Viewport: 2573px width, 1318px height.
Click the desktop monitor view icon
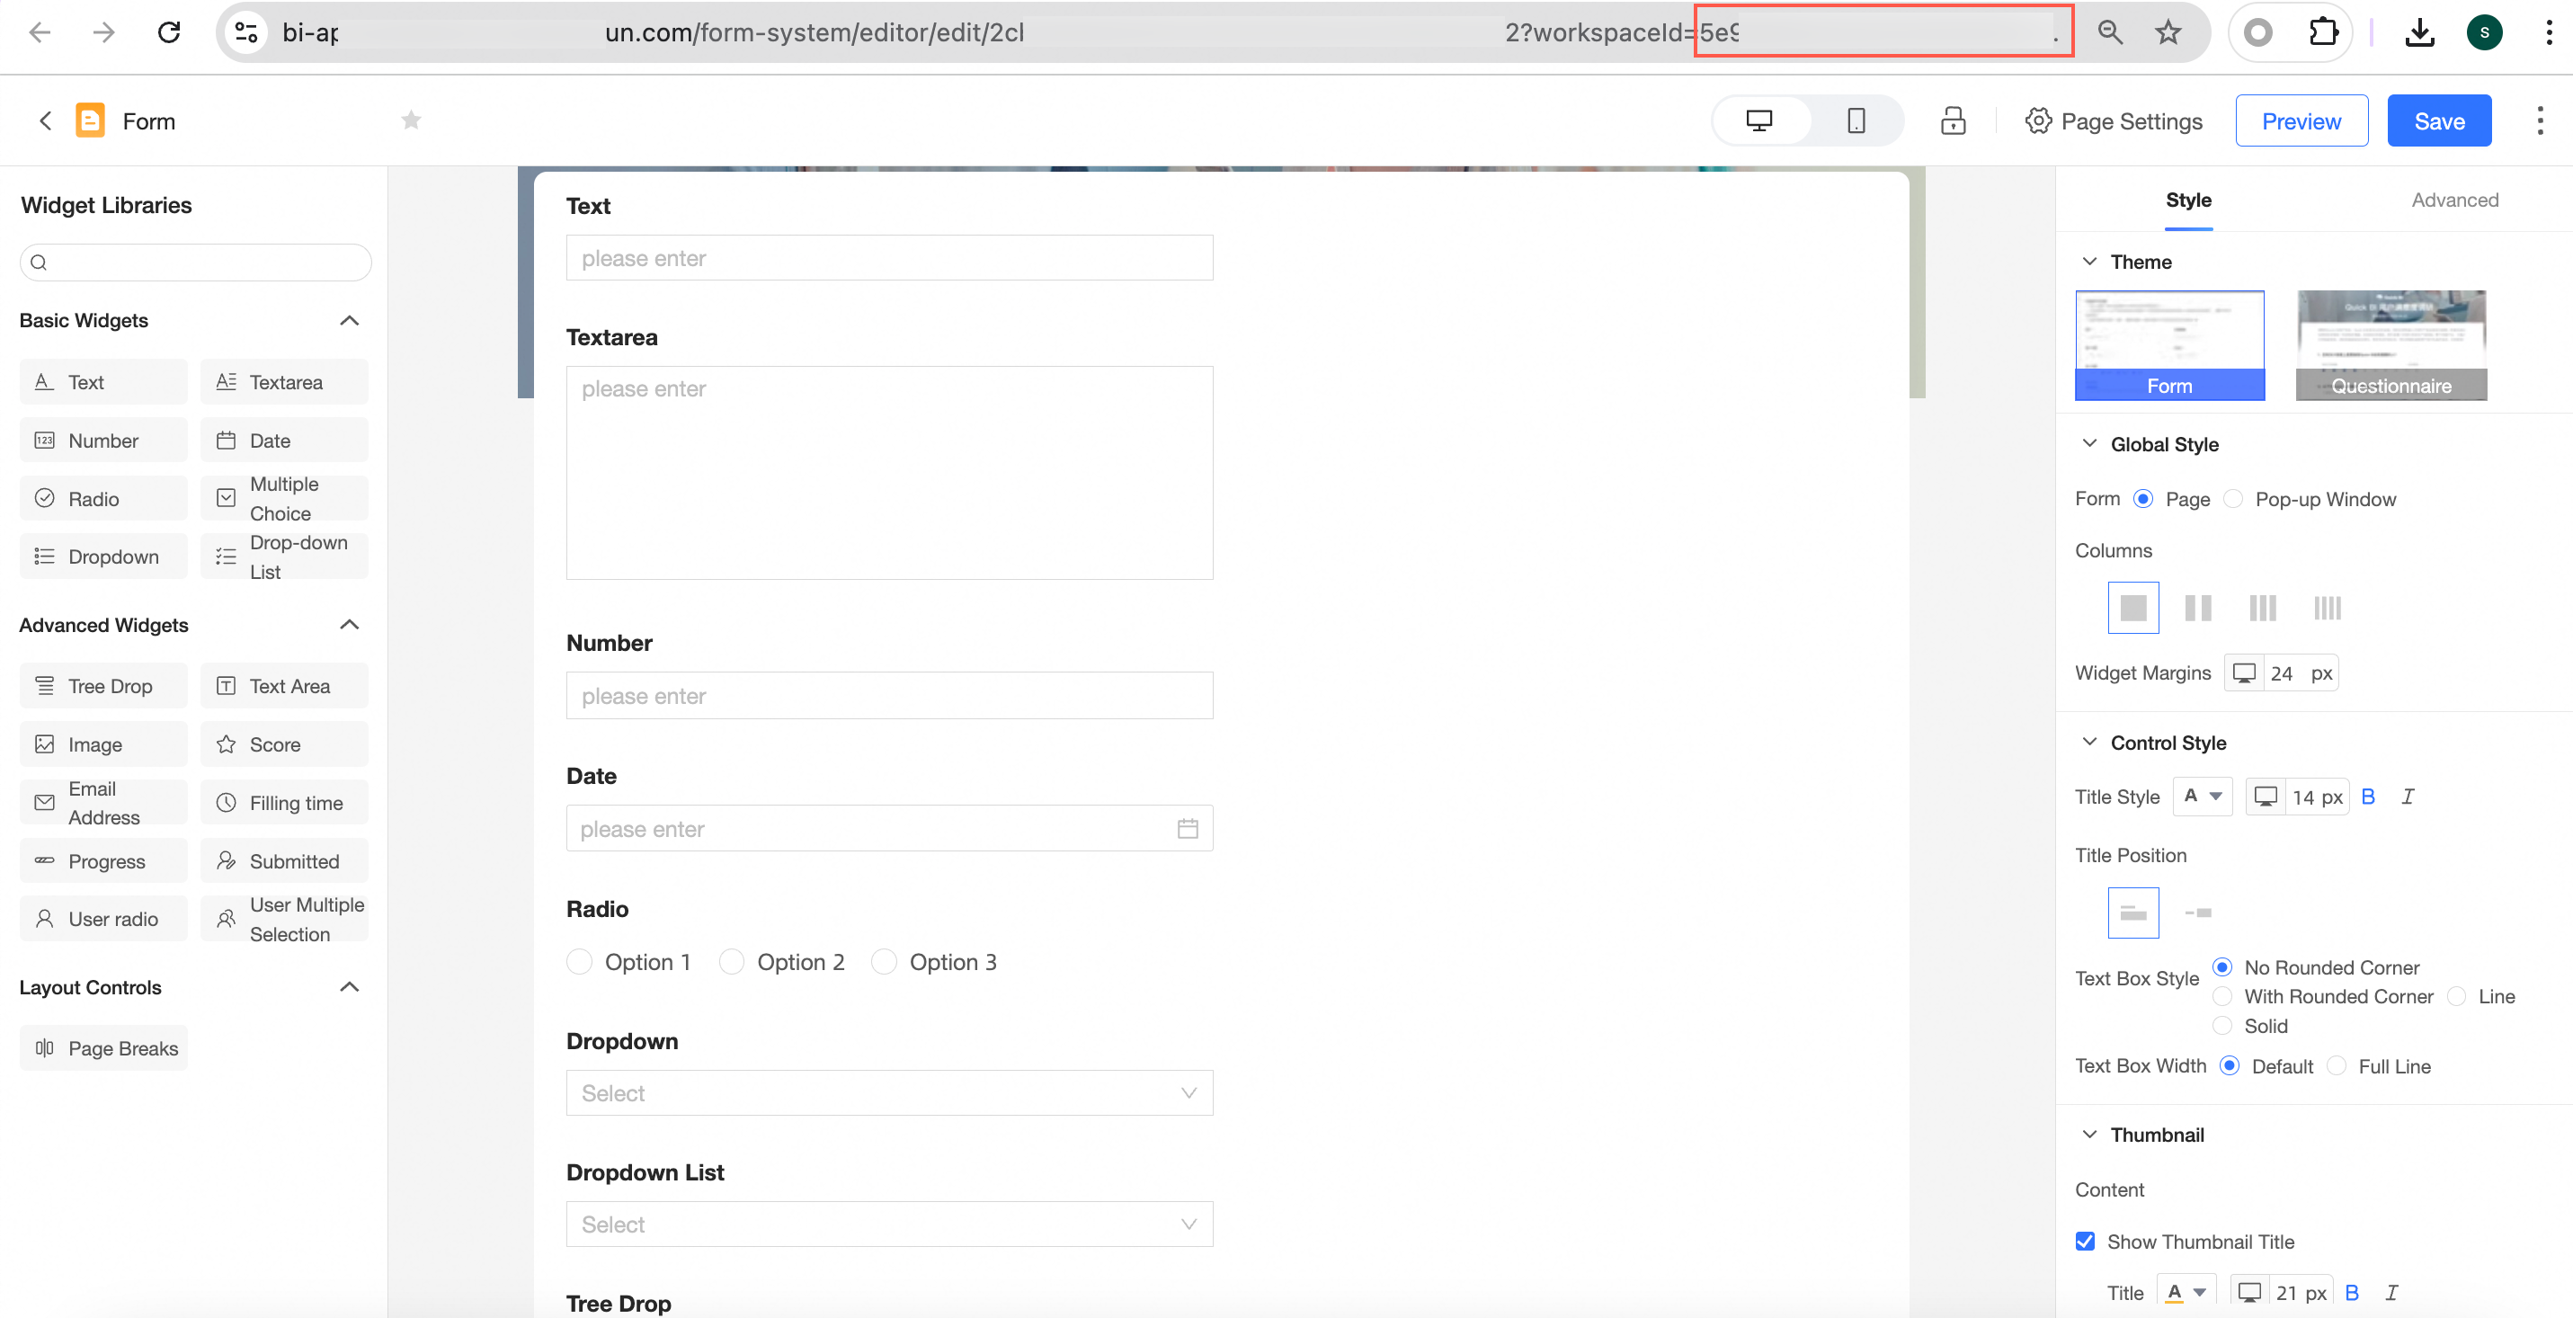click(x=1758, y=120)
